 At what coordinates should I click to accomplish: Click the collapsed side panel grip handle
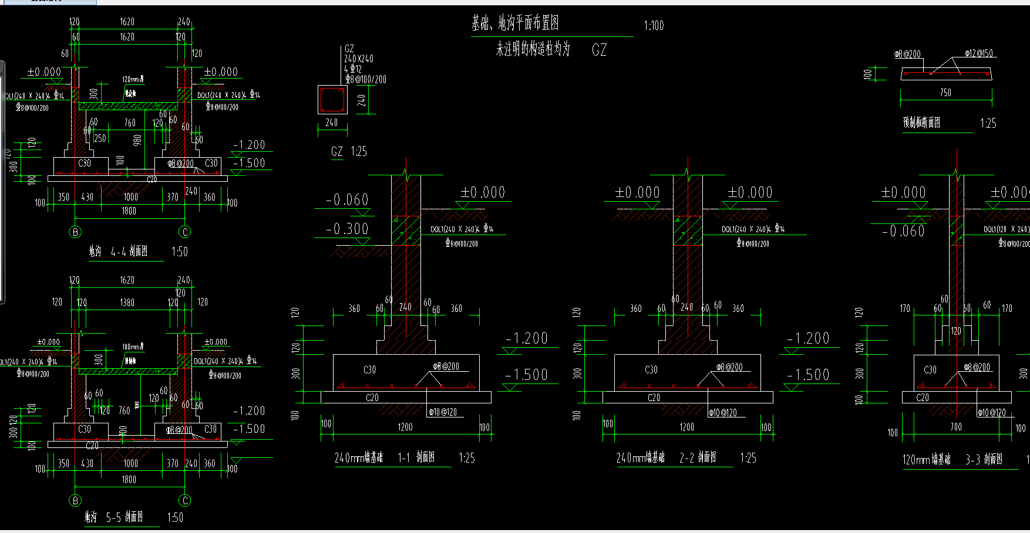click(2, 182)
